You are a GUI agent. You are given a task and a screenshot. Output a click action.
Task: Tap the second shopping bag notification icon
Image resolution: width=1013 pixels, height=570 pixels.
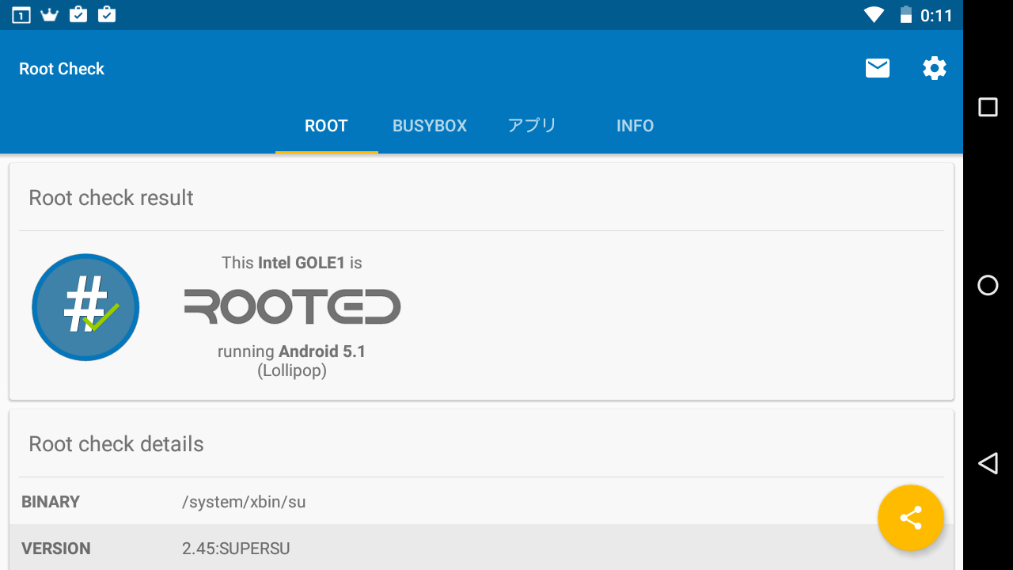click(107, 14)
